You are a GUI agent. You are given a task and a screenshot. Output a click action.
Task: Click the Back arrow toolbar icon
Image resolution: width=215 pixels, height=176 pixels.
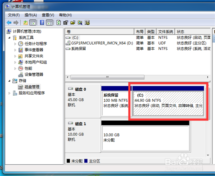[x=9, y=22]
